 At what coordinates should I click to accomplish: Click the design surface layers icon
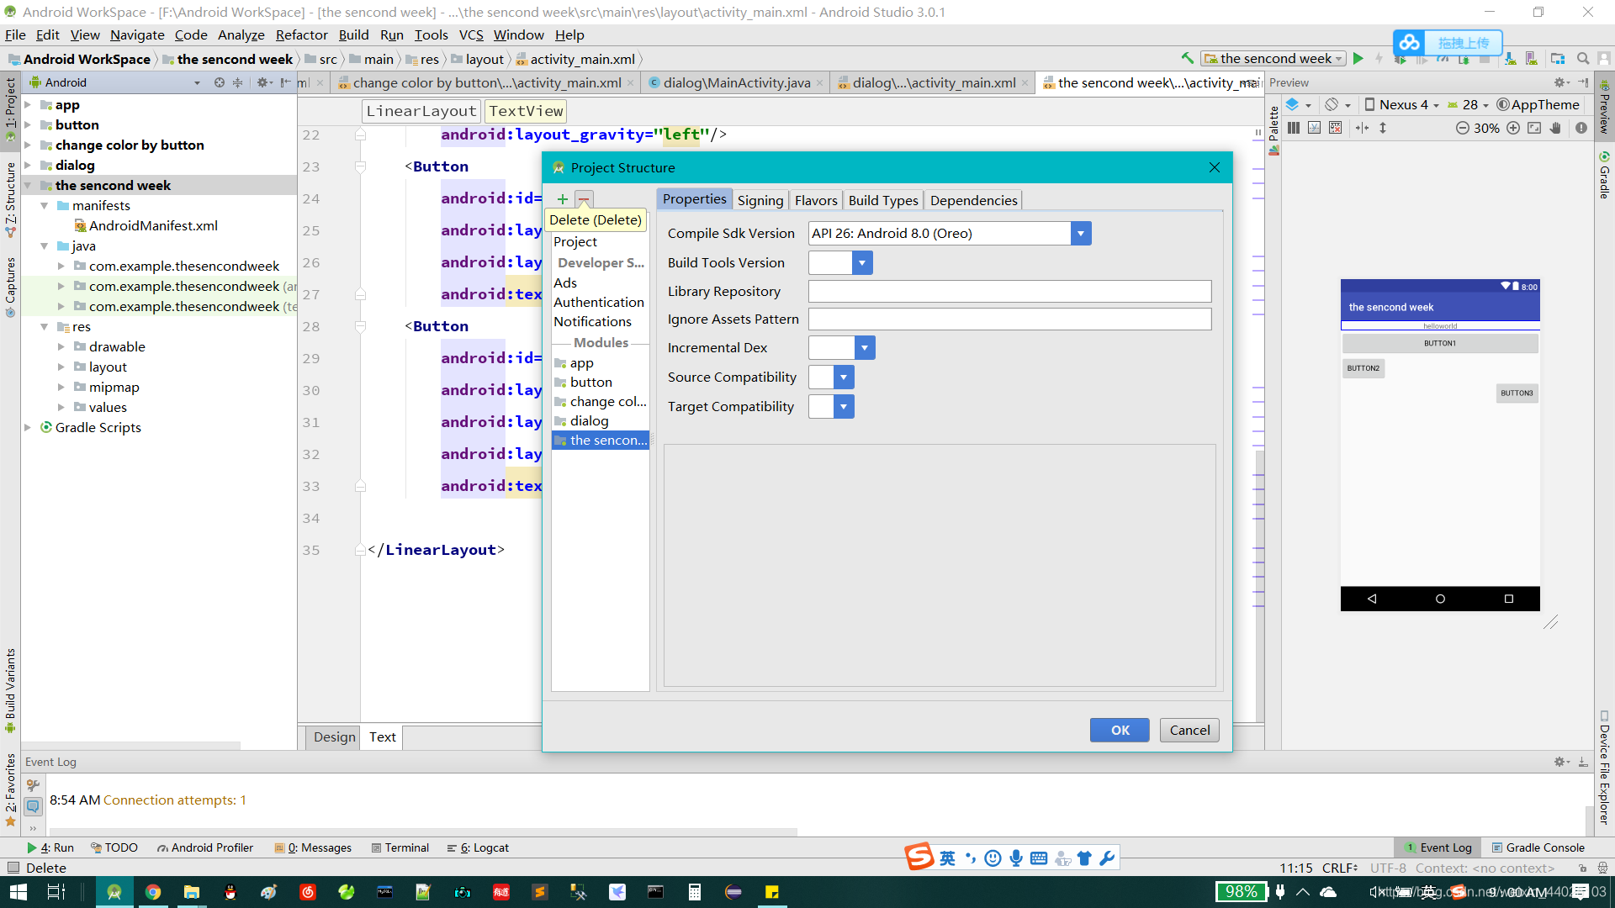(1293, 104)
